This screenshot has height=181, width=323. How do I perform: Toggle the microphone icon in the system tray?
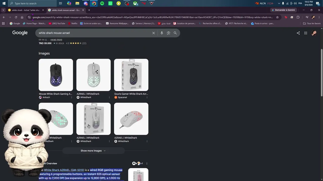283,3
